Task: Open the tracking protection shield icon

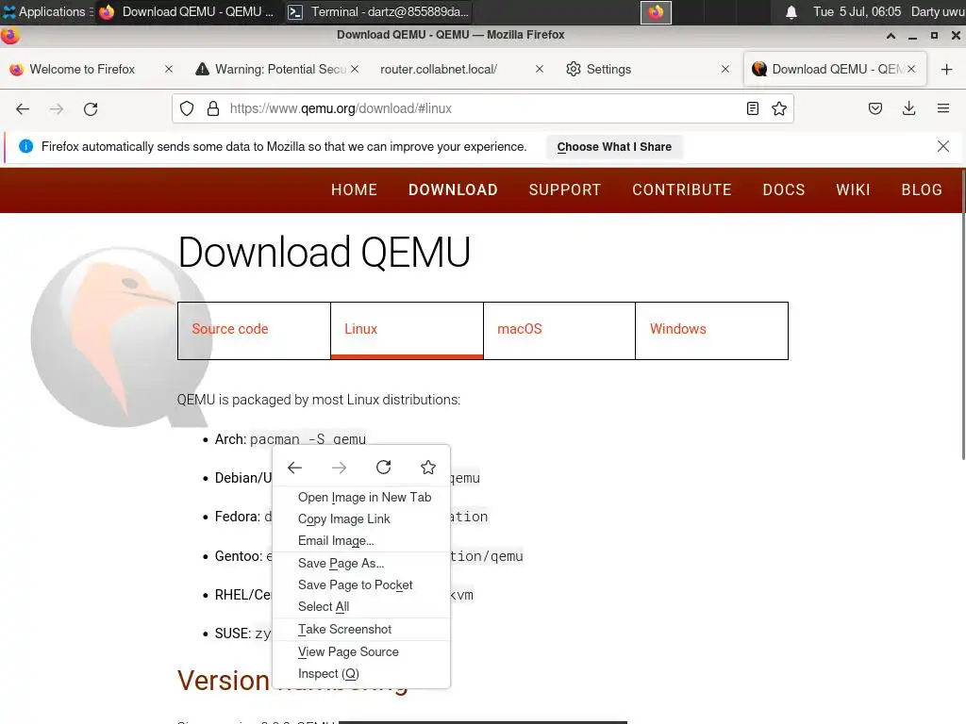Action: click(x=187, y=109)
